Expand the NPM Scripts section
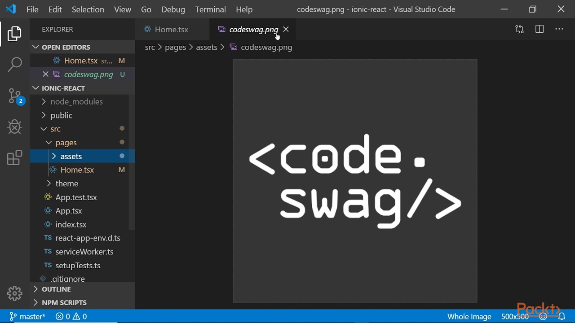Viewport: 575px width, 323px height. coord(82,303)
